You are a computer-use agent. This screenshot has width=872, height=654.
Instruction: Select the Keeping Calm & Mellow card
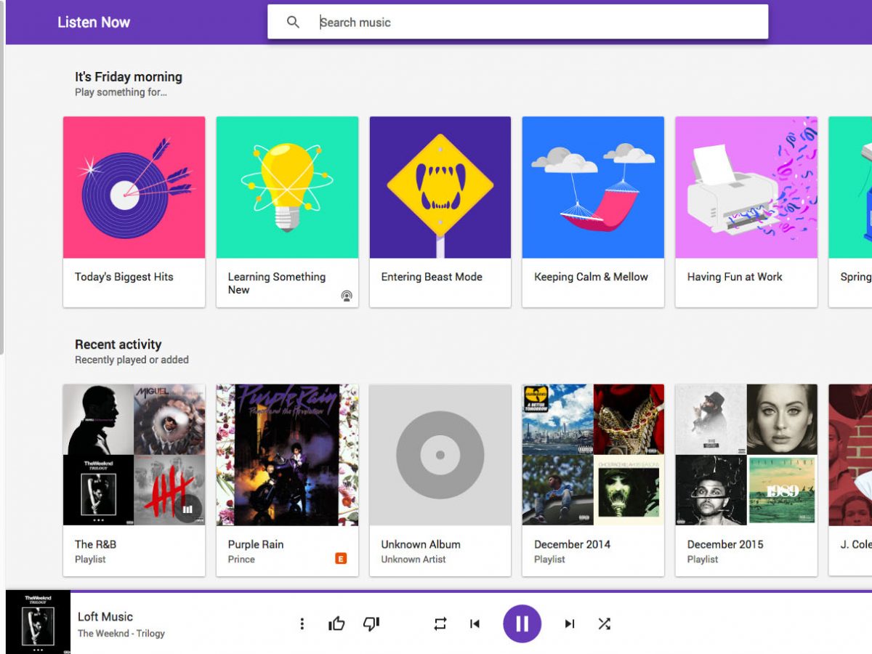pyautogui.click(x=593, y=187)
